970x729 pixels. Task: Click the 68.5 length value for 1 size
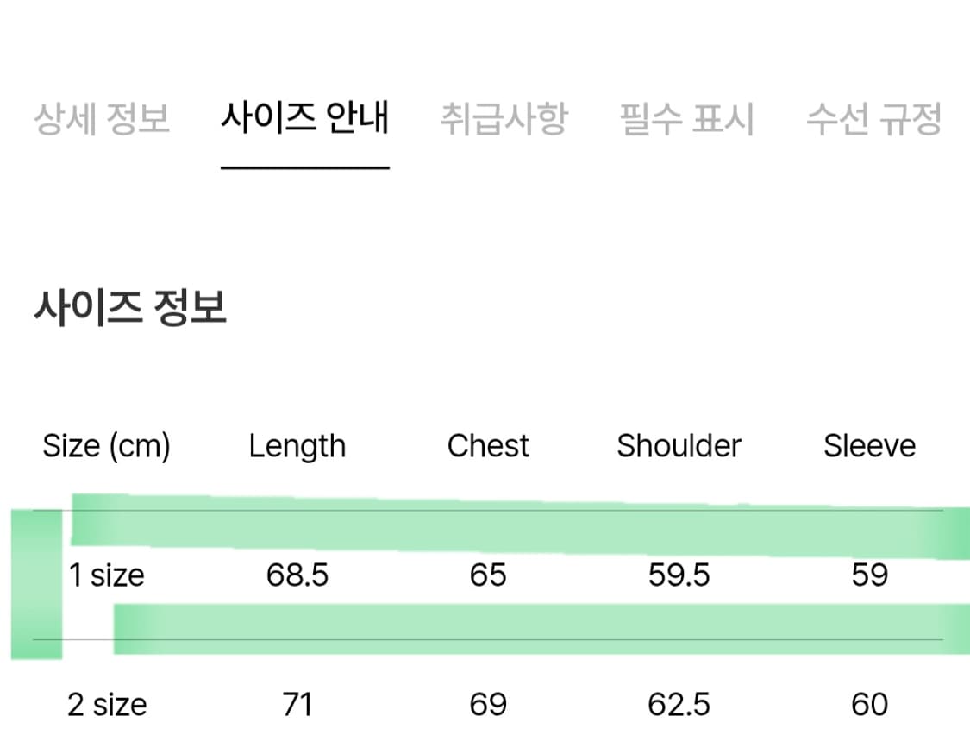click(x=298, y=575)
